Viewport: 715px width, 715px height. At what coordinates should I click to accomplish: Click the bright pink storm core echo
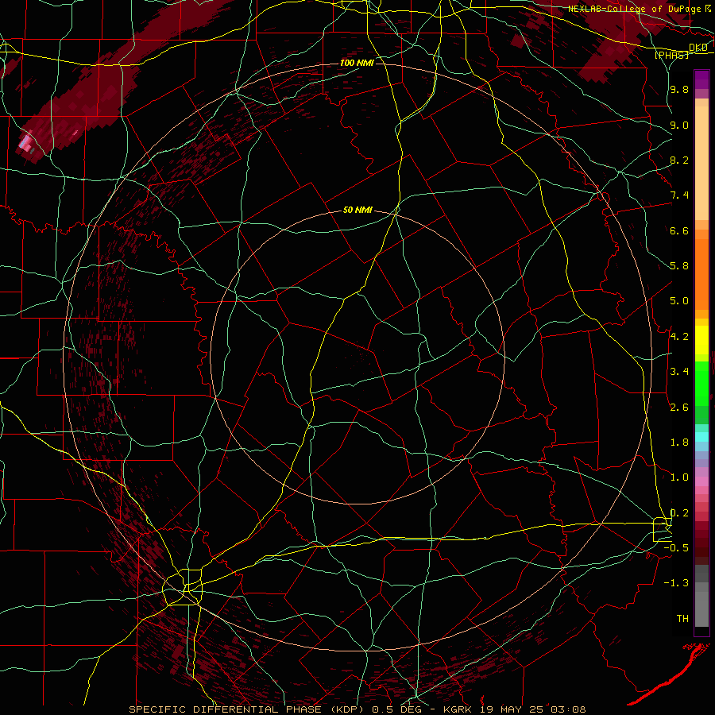click(25, 142)
